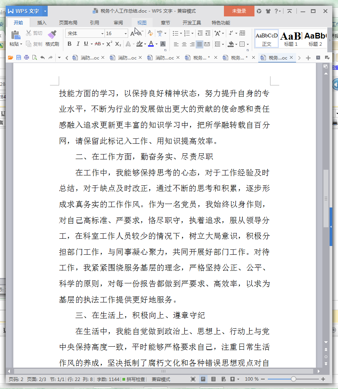The height and width of the screenshot is (389, 338).
Task: Click the Undo arrow icon
Action: pyautogui.click(x=42, y=58)
